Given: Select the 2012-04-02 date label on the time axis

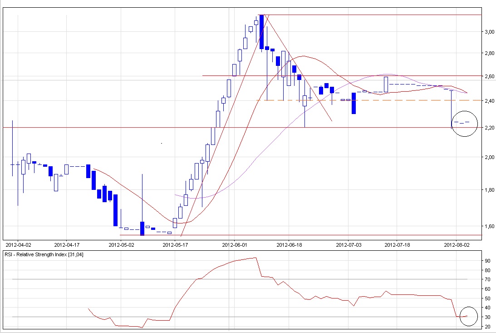Looking at the screenshot, I should click(x=18, y=244).
